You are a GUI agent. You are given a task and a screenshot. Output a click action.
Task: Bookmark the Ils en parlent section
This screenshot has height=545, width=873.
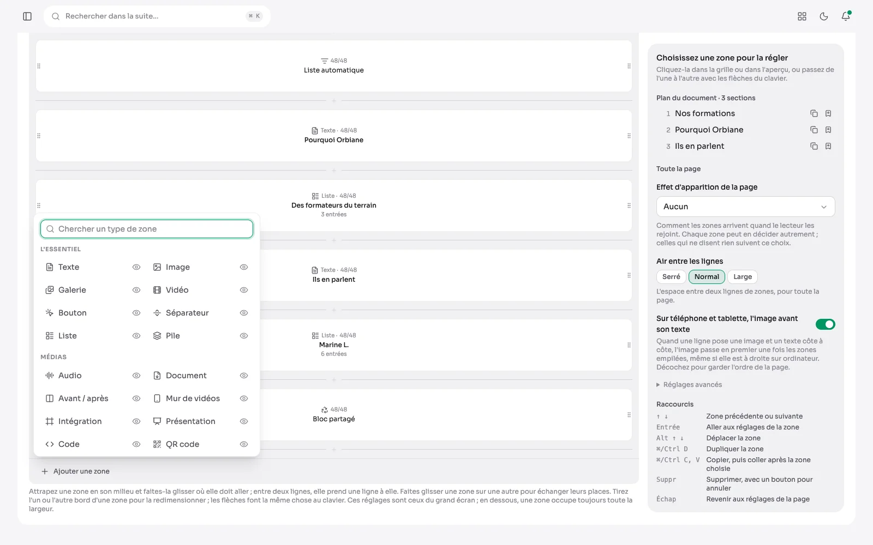828,146
